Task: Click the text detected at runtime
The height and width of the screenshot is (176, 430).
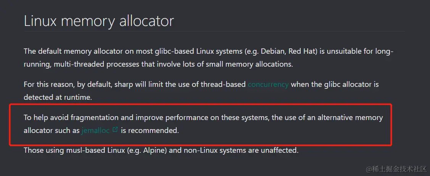Action: point(58,98)
